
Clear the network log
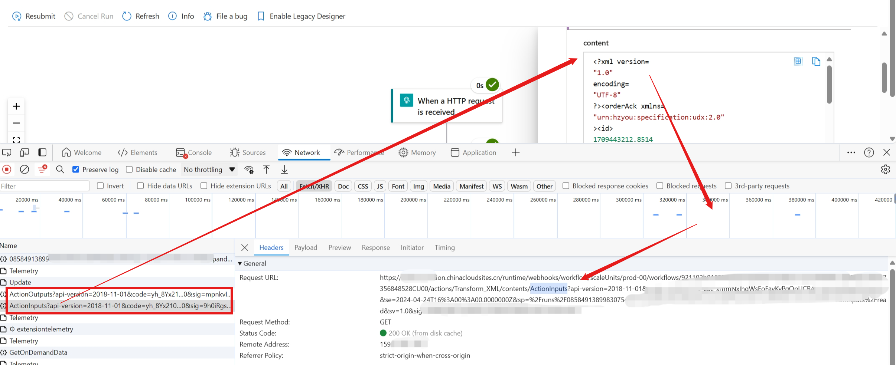point(25,170)
